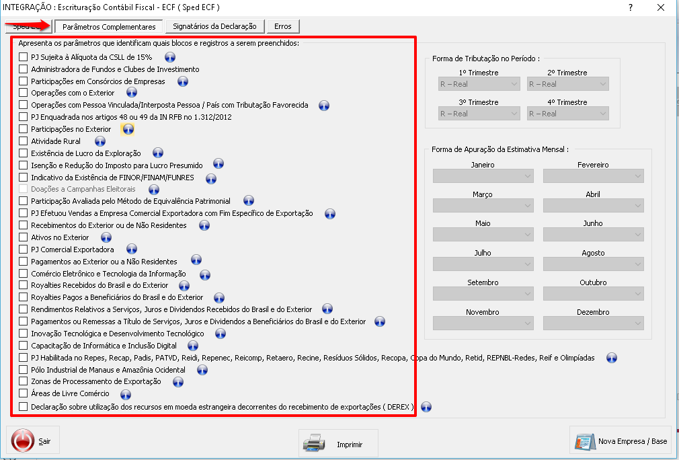Click info icon beside Participações no Exterior

pos(128,129)
